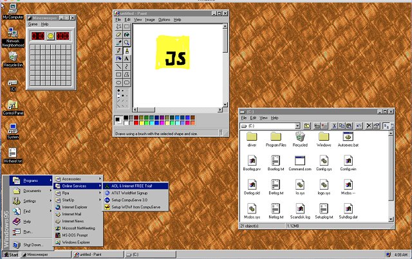Viewport: 412px width, 259px height.
Task: Click Paint's horizontal scrollbar right arrow
Action: [x=220, y=110]
